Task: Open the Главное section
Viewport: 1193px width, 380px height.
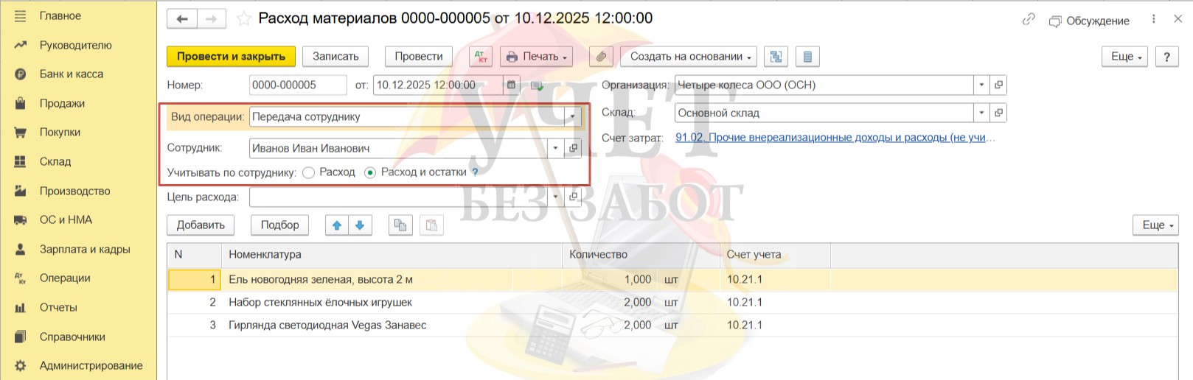Action: (60, 15)
